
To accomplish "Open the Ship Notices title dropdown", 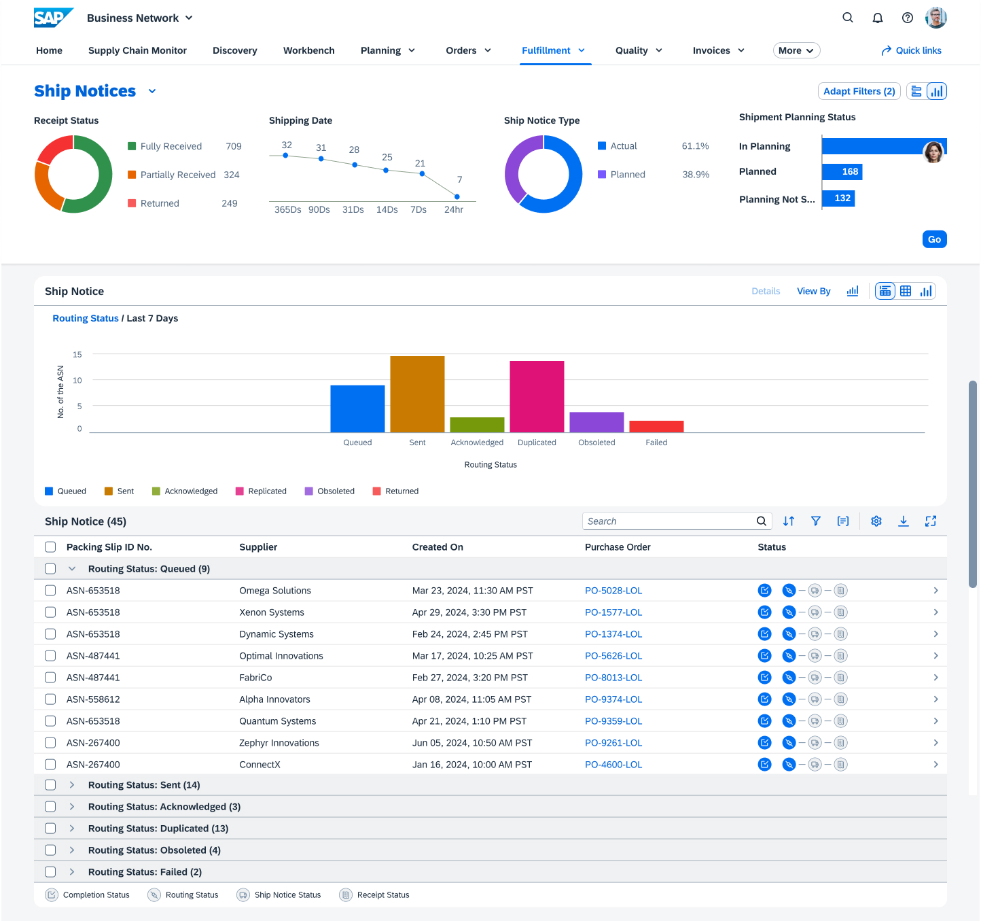I will (x=152, y=92).
